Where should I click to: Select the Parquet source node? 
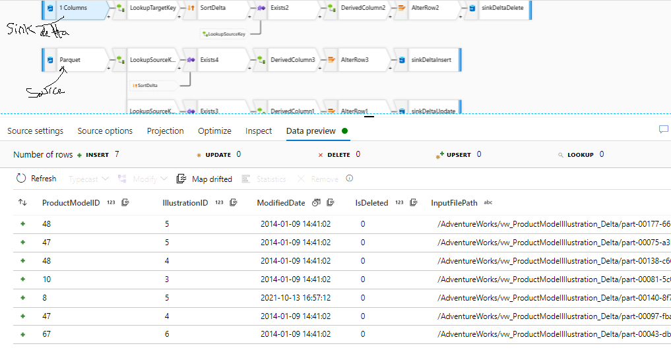[77, 60]
